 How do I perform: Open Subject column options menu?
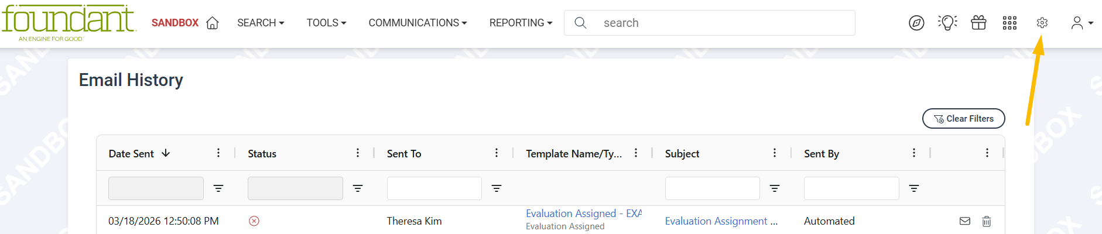coord(775,153)
